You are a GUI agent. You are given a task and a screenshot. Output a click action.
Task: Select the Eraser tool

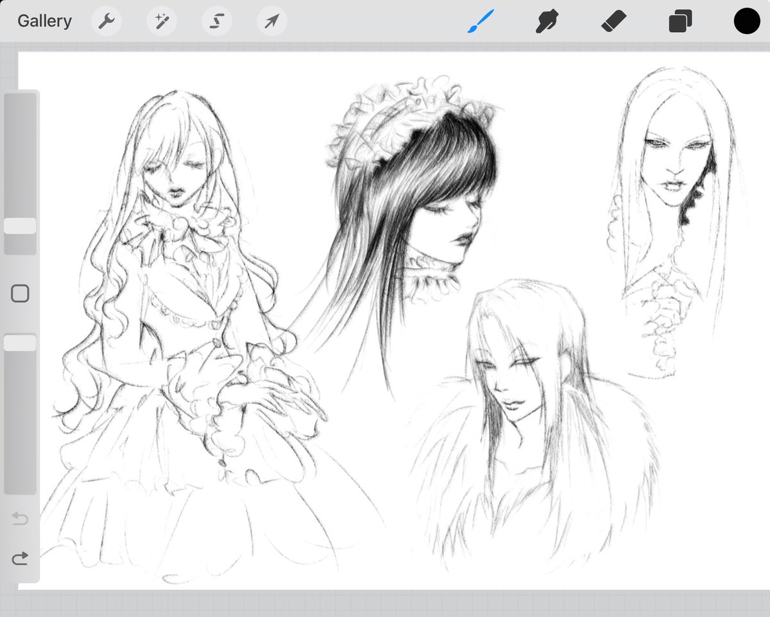[x=613, y=22]
